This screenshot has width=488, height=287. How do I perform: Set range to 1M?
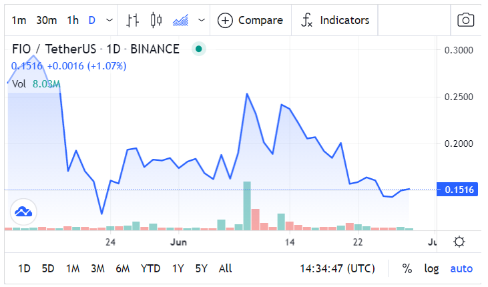(x=73, y=268)
